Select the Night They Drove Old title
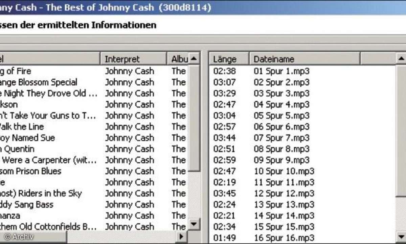This screenshot has height=244, width=406. pyautogui.click(x=49, y=94)
